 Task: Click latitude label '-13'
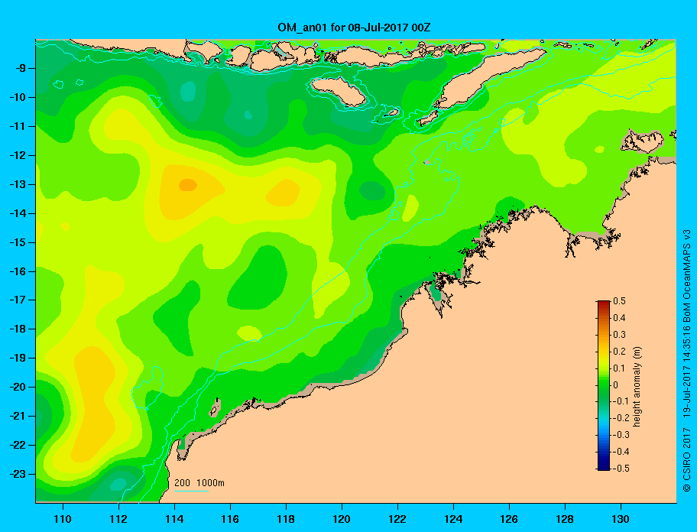tap(18, 184)
